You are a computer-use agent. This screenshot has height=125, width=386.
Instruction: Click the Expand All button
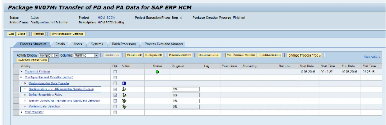pyautogui.click(x=134, y=55)
